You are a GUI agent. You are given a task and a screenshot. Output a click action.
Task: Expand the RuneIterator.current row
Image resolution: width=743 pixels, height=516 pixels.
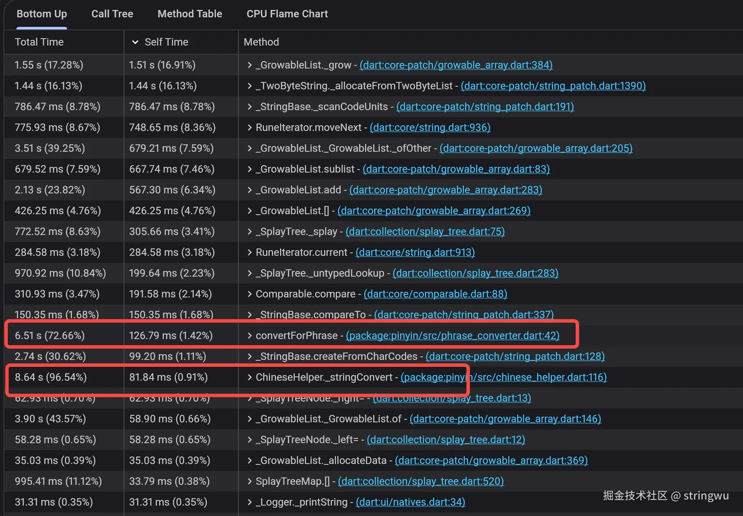point(250,252)
